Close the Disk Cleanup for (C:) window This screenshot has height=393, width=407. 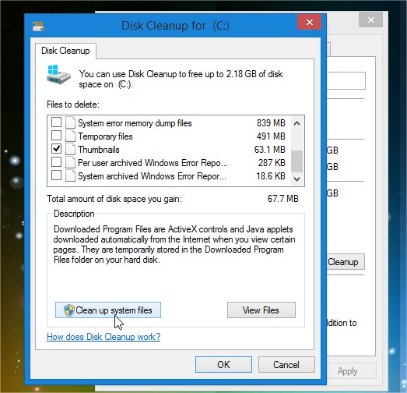coord(310,22)
